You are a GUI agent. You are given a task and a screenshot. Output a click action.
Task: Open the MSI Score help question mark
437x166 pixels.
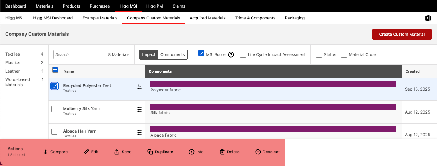231,55
